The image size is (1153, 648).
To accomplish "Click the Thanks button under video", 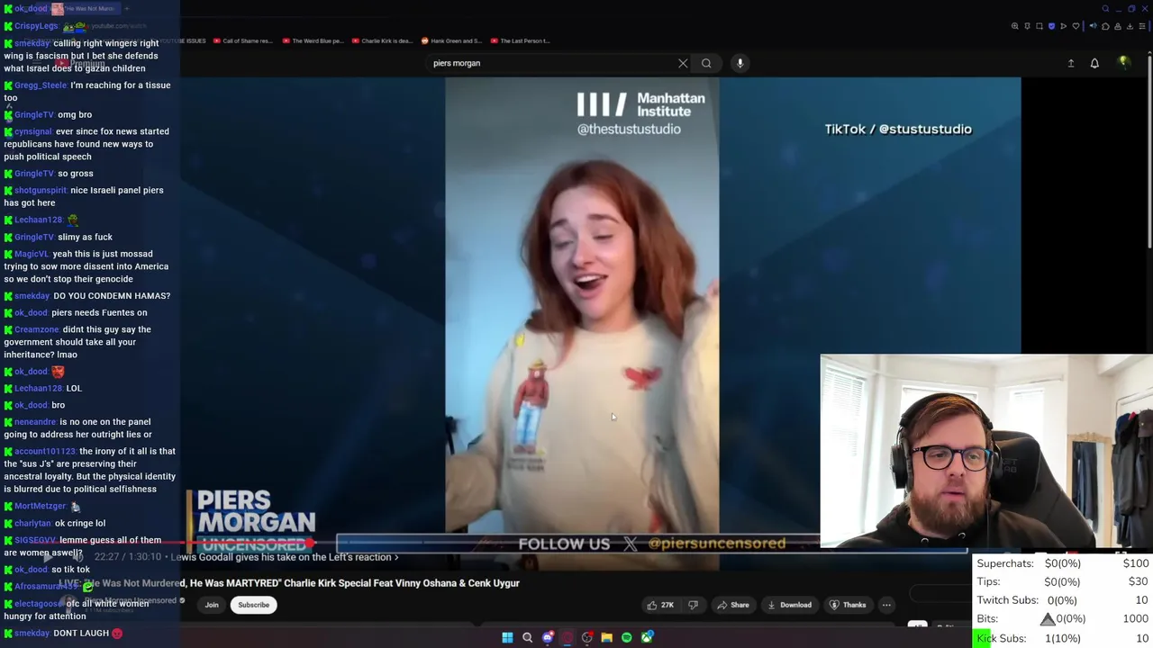I will click(848, 605).
